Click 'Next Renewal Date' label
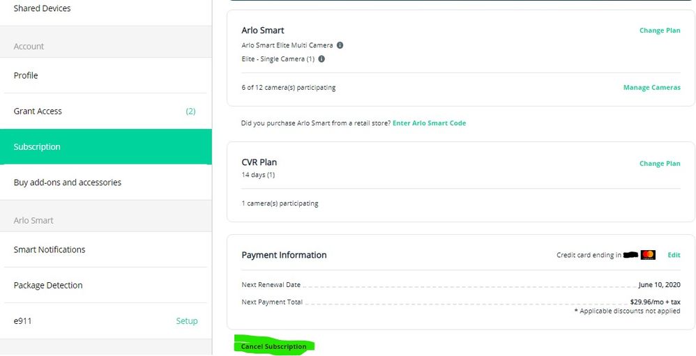696x356 pixels. click(x=271, y=285)
